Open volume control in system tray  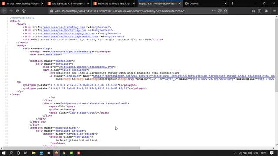coord(250,153)
